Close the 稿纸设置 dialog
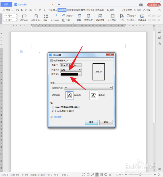This screenshot has width=163, height=177. 110,54
